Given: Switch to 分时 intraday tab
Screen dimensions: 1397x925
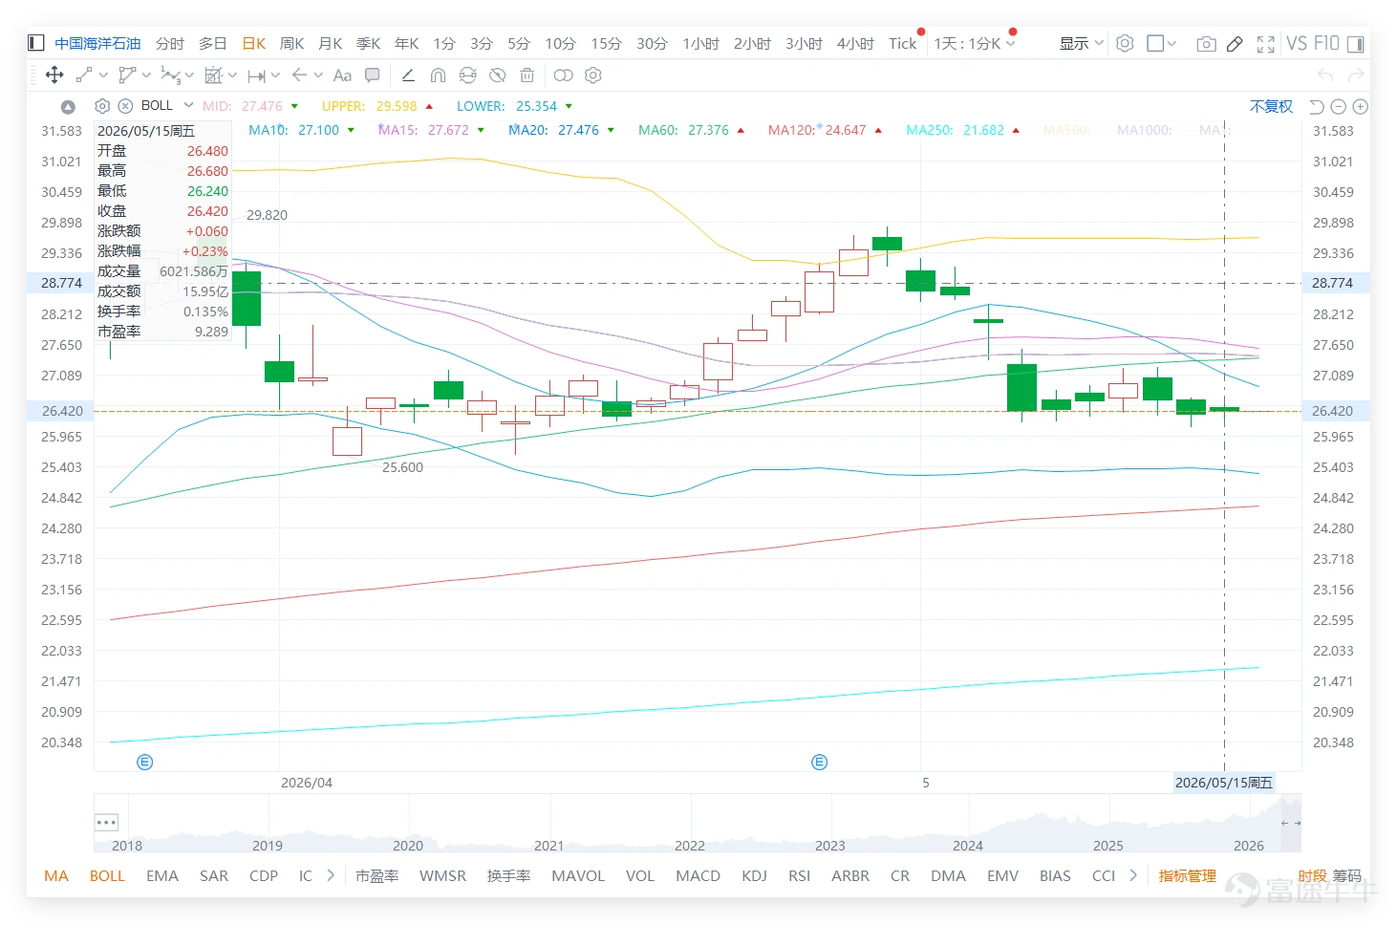Looking at the screenshot, I should (x=170, y=43).
